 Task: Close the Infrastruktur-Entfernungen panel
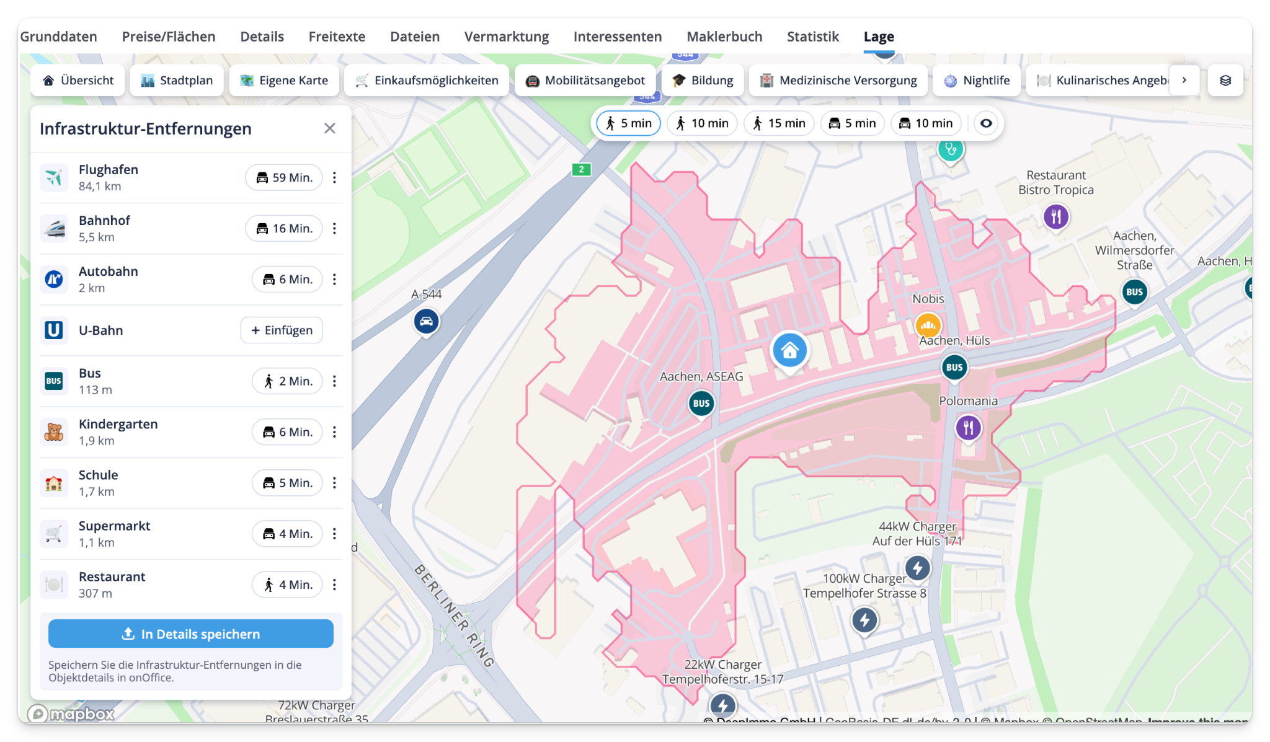tap(330, 128)
